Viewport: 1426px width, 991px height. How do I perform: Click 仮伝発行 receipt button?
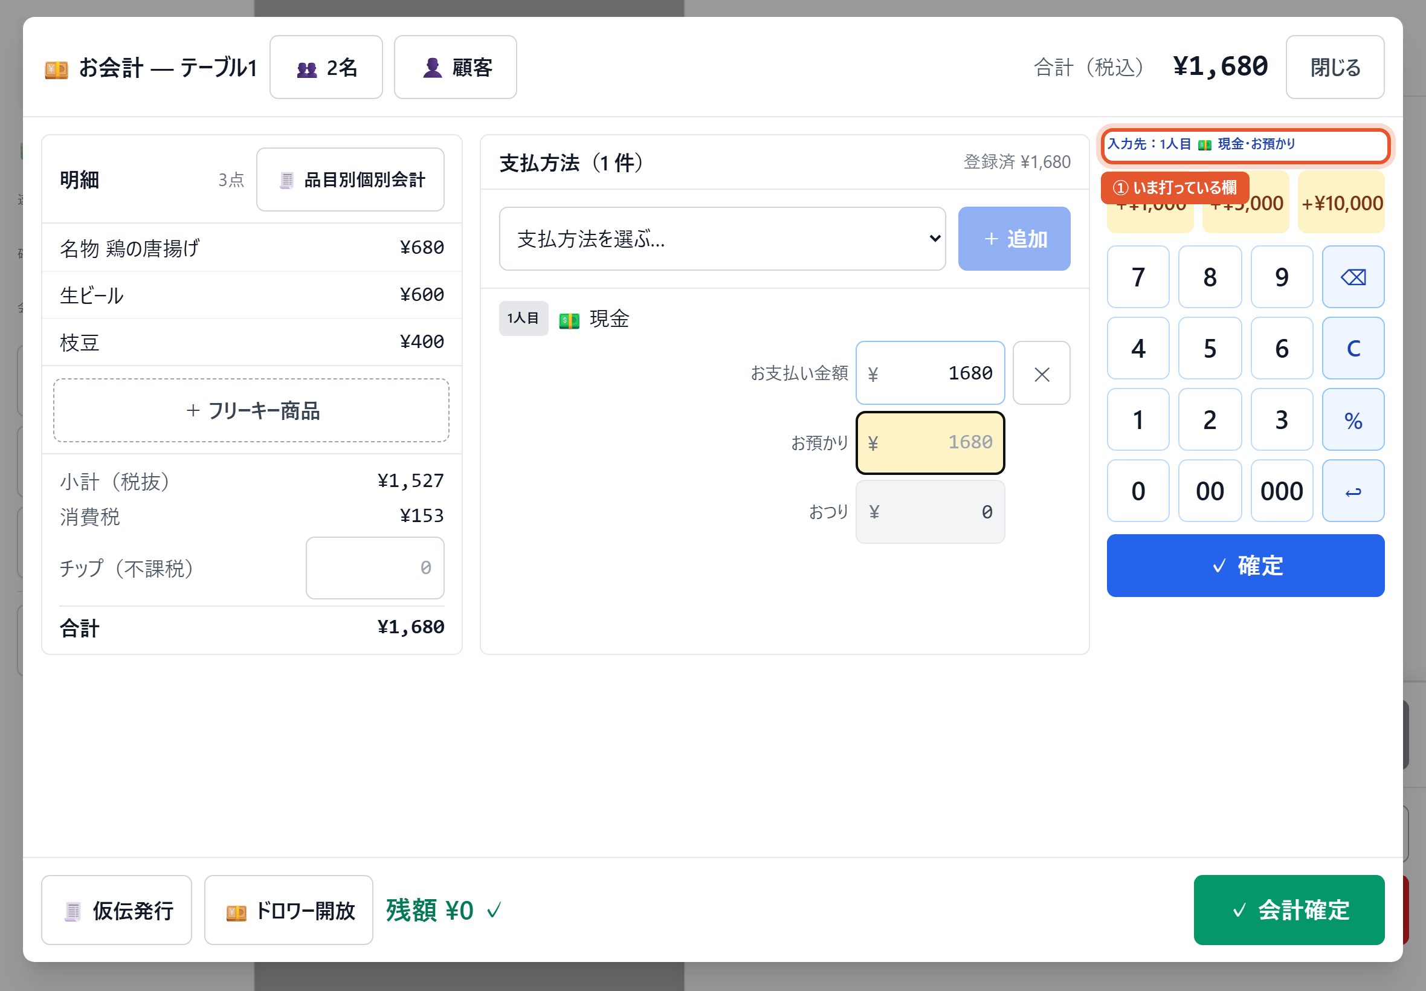coord(117,910)
